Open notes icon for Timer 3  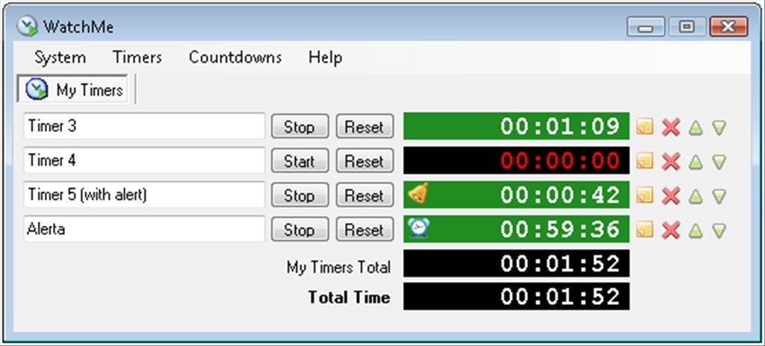pyautogui.click(x=645, y=128)
